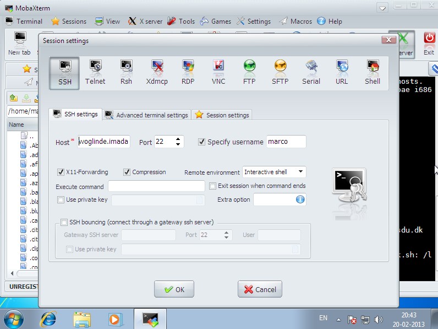The image size is (438, 329).
Task: Open the Games menu
Action: [x=215, y=21]
